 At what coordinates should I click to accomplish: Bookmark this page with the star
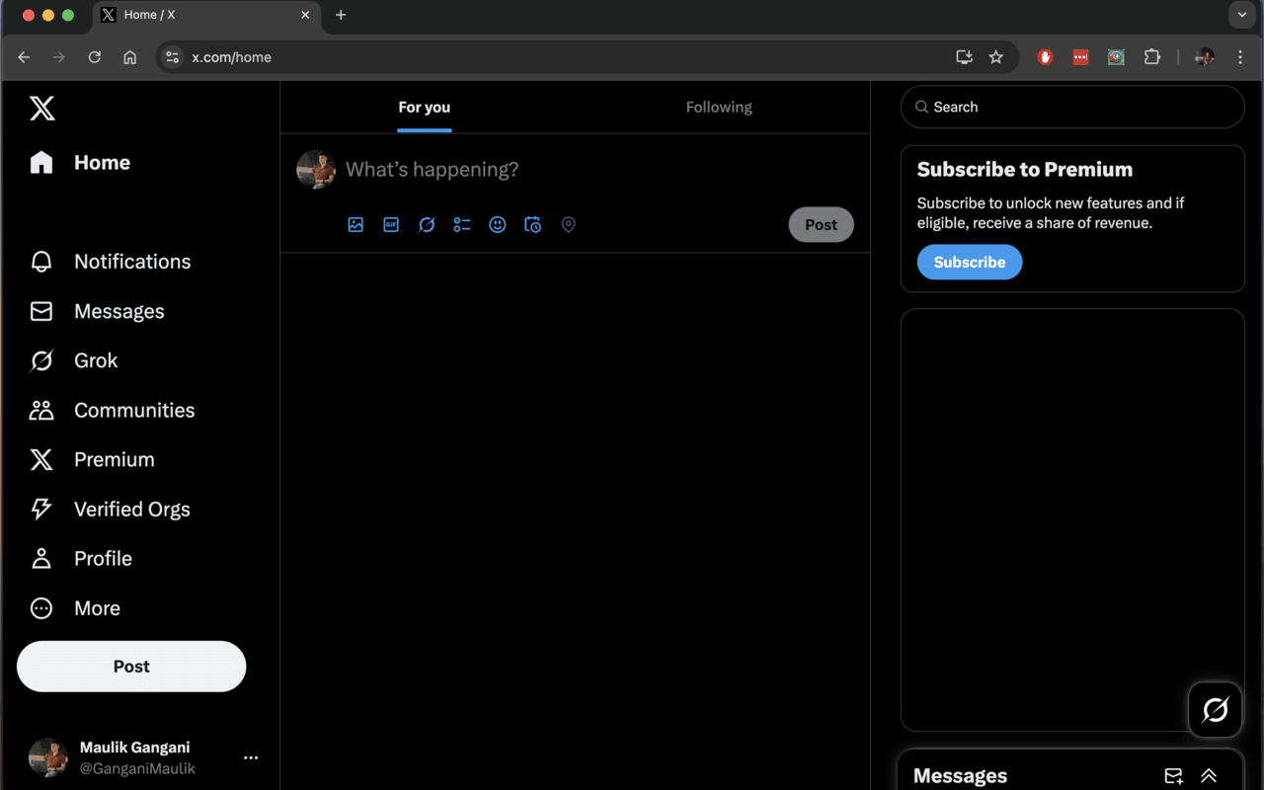pyautogui.click(x=996, y=57)
